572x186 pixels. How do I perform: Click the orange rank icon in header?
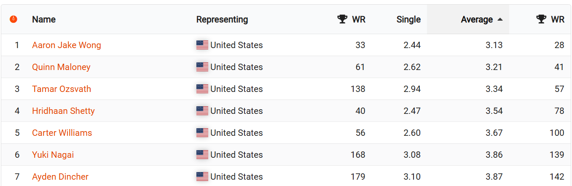[13, 19]
